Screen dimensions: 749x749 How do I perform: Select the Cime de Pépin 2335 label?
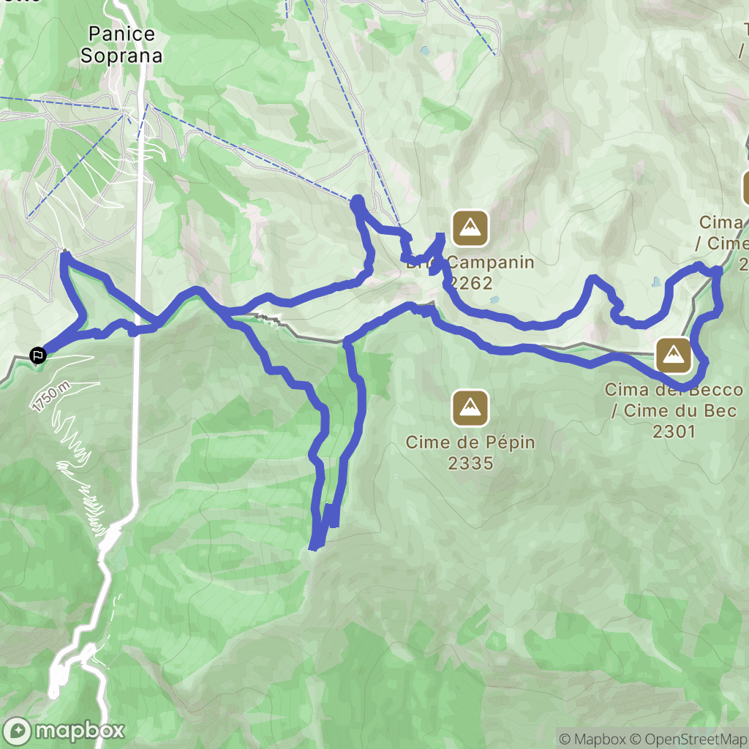click(470, 452)
